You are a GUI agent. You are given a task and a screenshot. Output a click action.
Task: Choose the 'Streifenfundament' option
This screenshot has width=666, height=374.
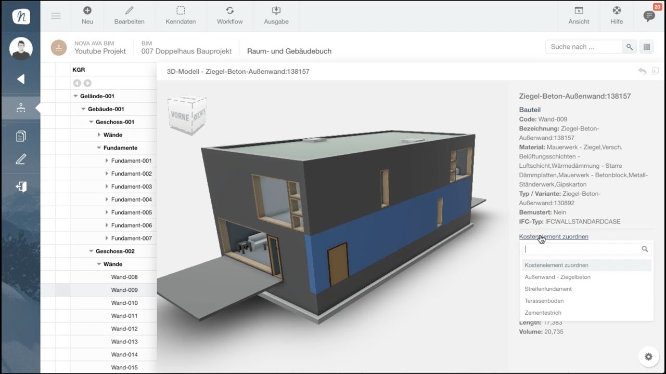coord(586,289)
